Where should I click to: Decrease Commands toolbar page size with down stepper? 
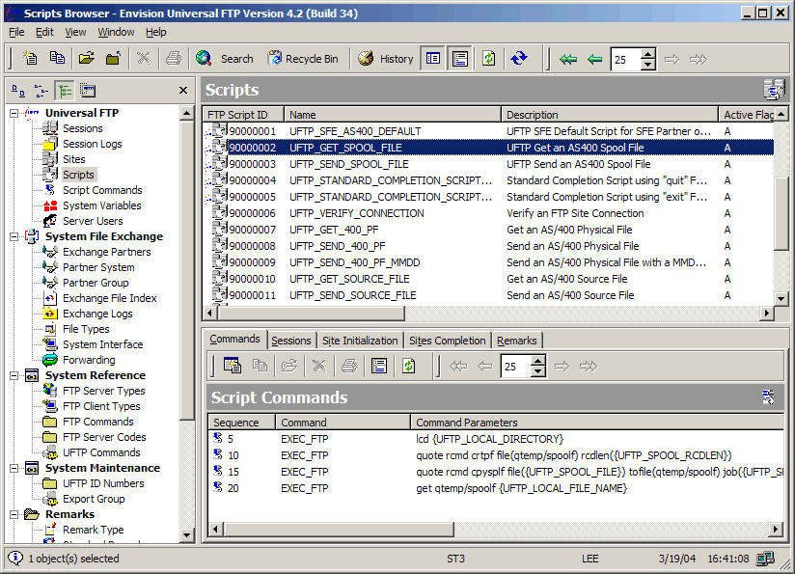point(538,371)
